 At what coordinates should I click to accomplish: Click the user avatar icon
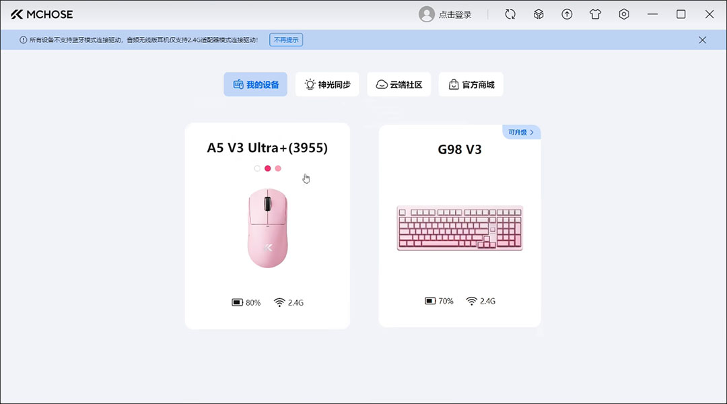(426, 14)
